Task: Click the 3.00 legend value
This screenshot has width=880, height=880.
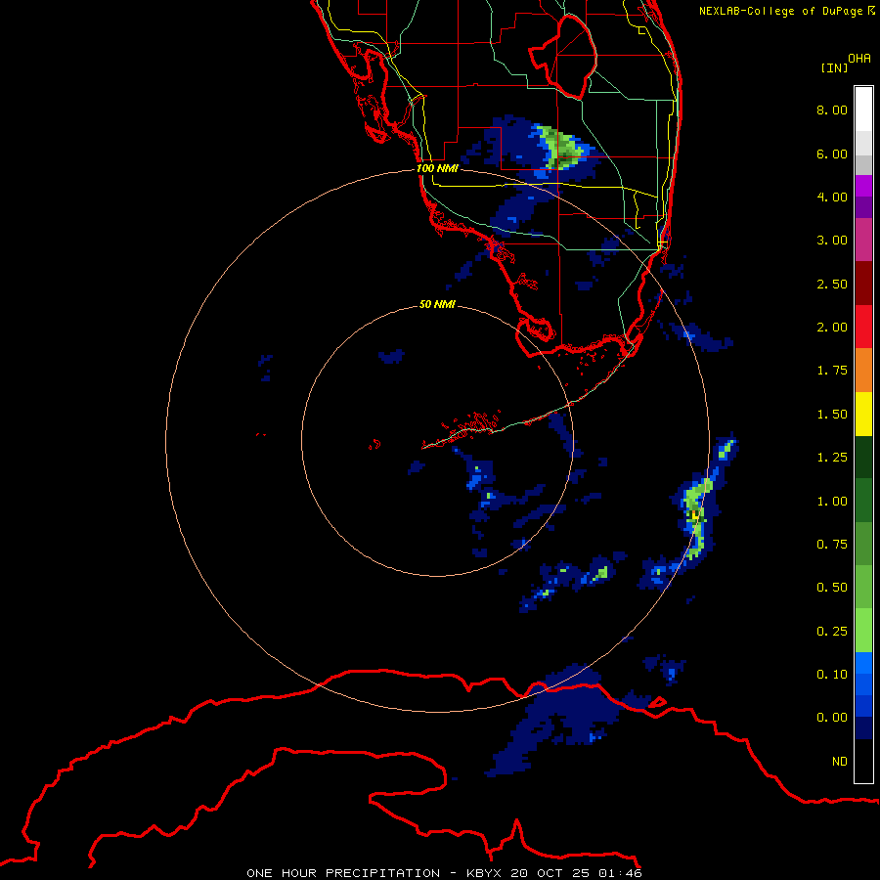Action: click(x=832, y=241)
